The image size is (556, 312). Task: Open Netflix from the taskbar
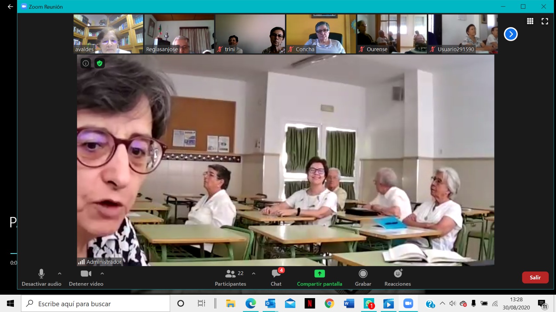pyautogui.click(x=310, y=304)
